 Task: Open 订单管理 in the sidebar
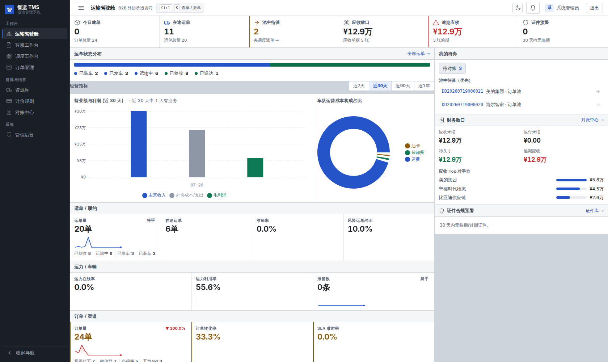tap(35, 67)
